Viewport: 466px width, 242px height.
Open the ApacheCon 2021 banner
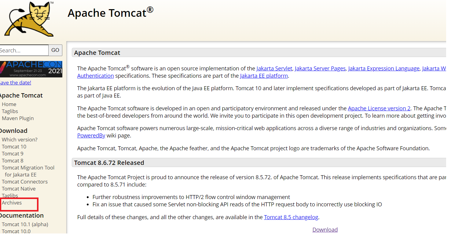pos(31,69)
